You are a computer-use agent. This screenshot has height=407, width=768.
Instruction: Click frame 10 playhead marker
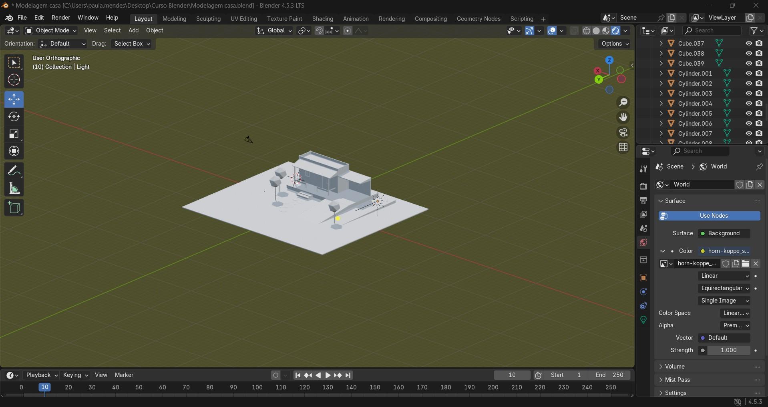(x=44, y=387)
